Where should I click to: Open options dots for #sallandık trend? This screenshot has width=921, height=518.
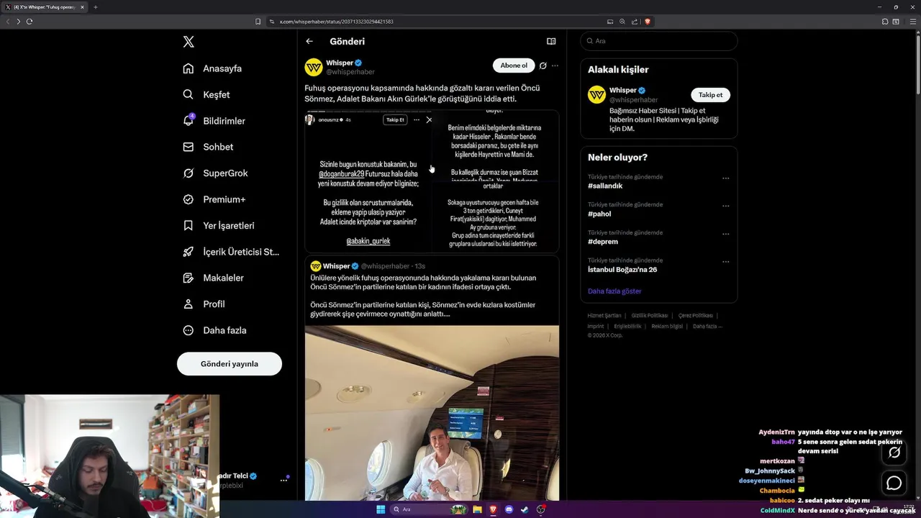click(x=725, y=178)
